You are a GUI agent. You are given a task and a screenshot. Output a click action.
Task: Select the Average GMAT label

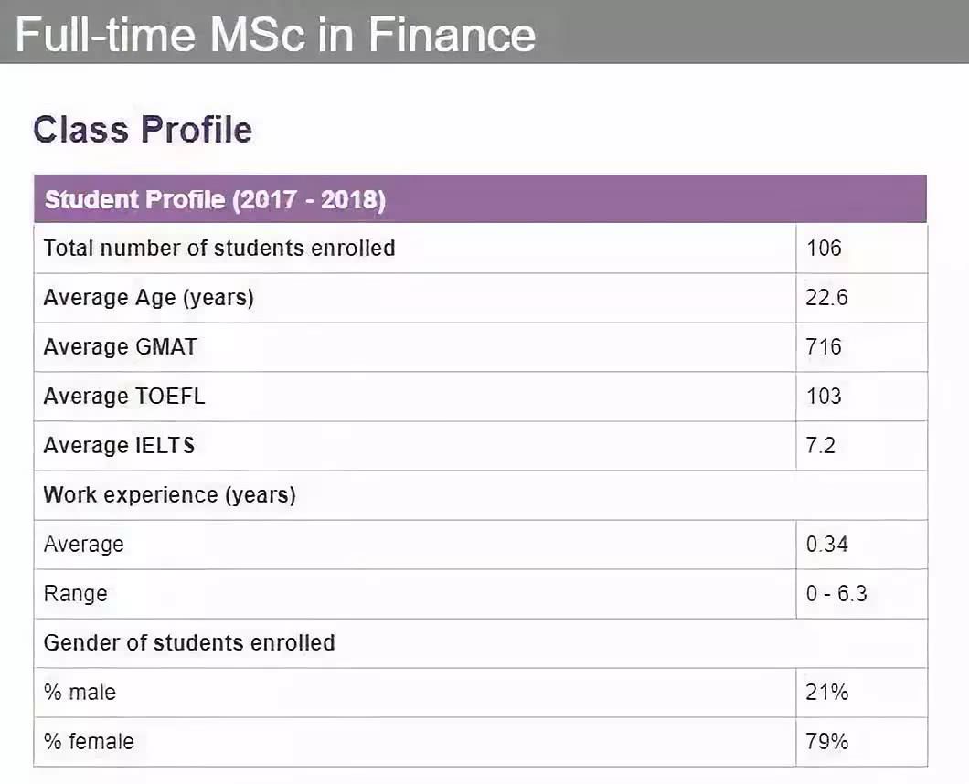tap(120, 347)
